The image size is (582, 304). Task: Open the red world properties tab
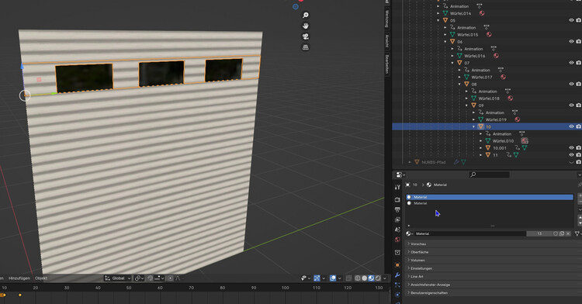click(397, 240)
